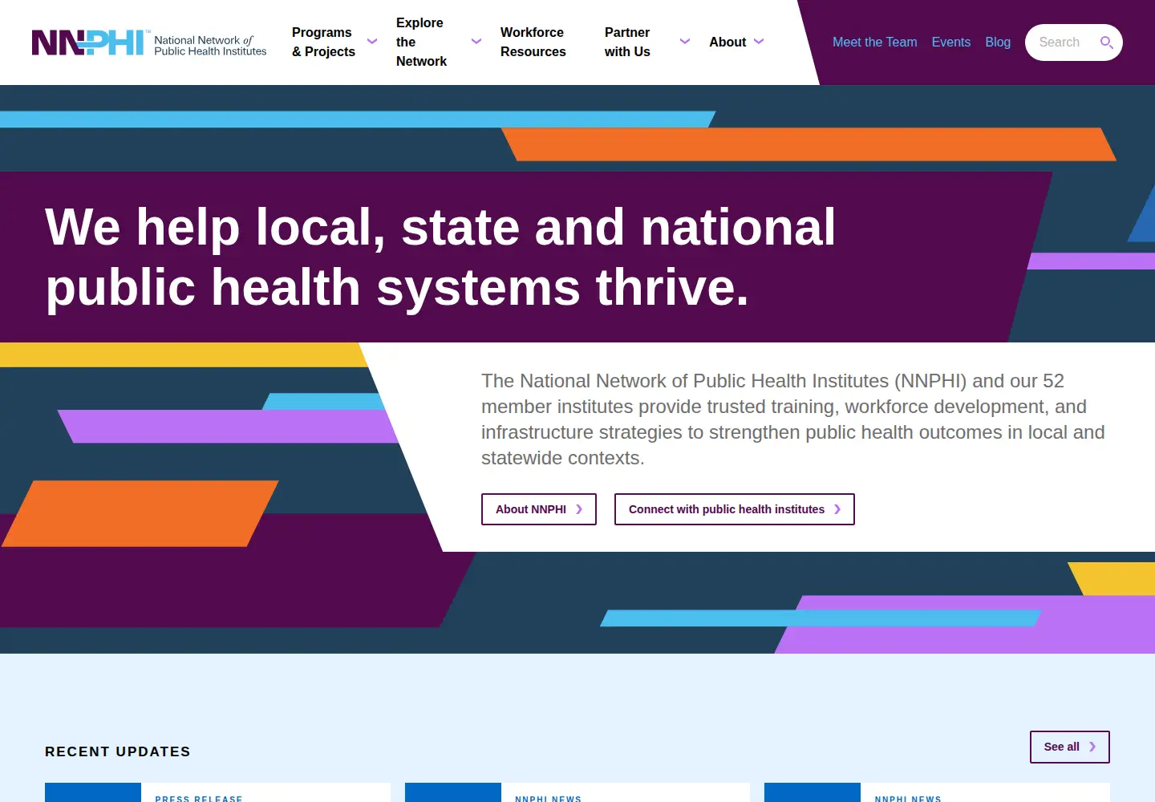This screenshot has width=1155, height=802.
Task: Click the arrow icon in About NNPHI
Action: coord(579,509)
